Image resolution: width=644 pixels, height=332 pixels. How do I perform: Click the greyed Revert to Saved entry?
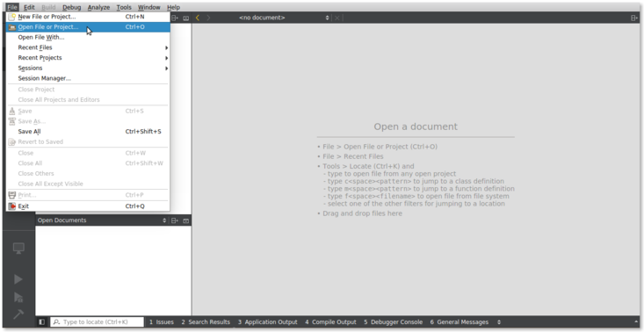coord(88,142)
